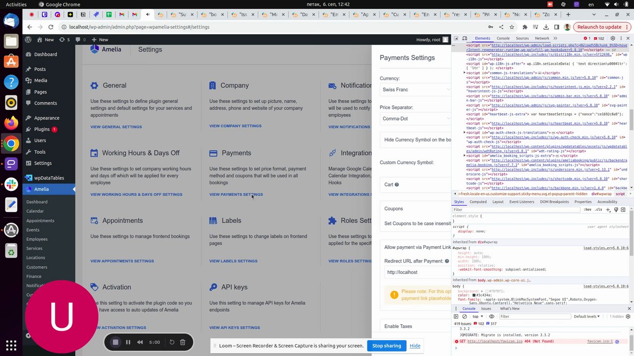
Task: Restart Loom recording with the circular arrow
Action: pyautogui.click(x=172, y=342)
